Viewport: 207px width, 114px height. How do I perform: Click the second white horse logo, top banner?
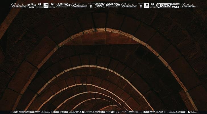point(140,5)
